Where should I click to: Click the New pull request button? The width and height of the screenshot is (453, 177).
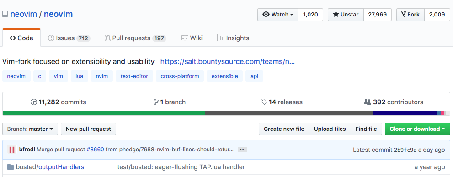pos(88,129)
